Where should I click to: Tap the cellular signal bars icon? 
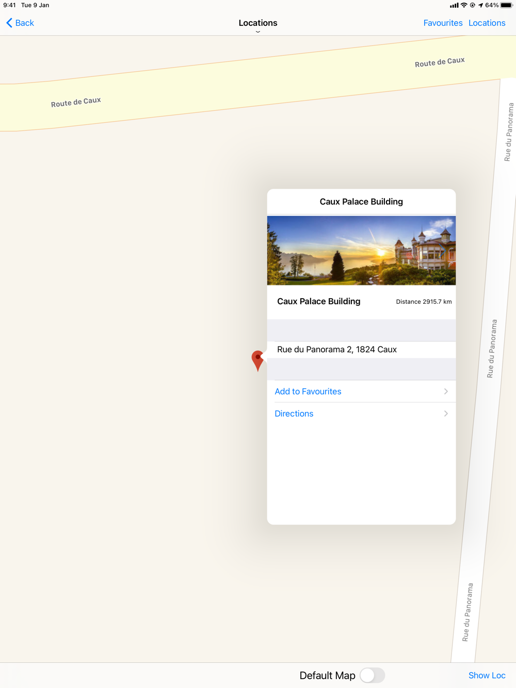tap(454, 5)
